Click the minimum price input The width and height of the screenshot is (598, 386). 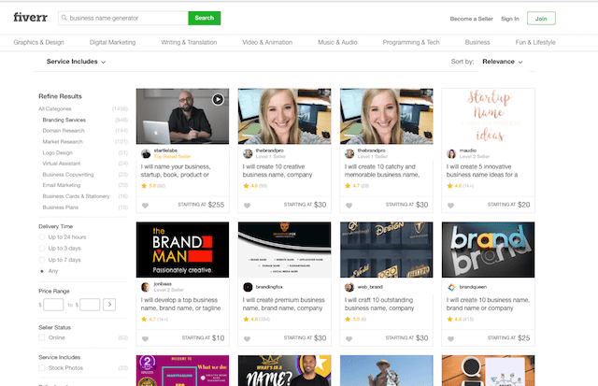[x=53, y=305]
